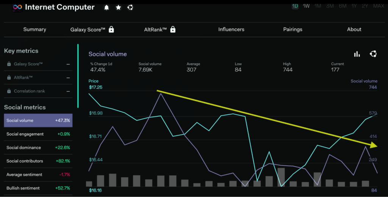
Task: Click the Low value 84 in stats row
Action: point(238,70)
